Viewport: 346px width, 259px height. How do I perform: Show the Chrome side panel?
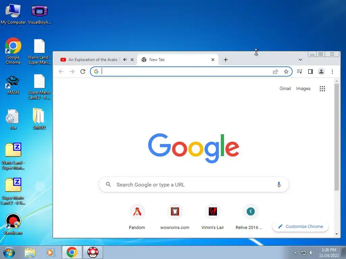311,71
